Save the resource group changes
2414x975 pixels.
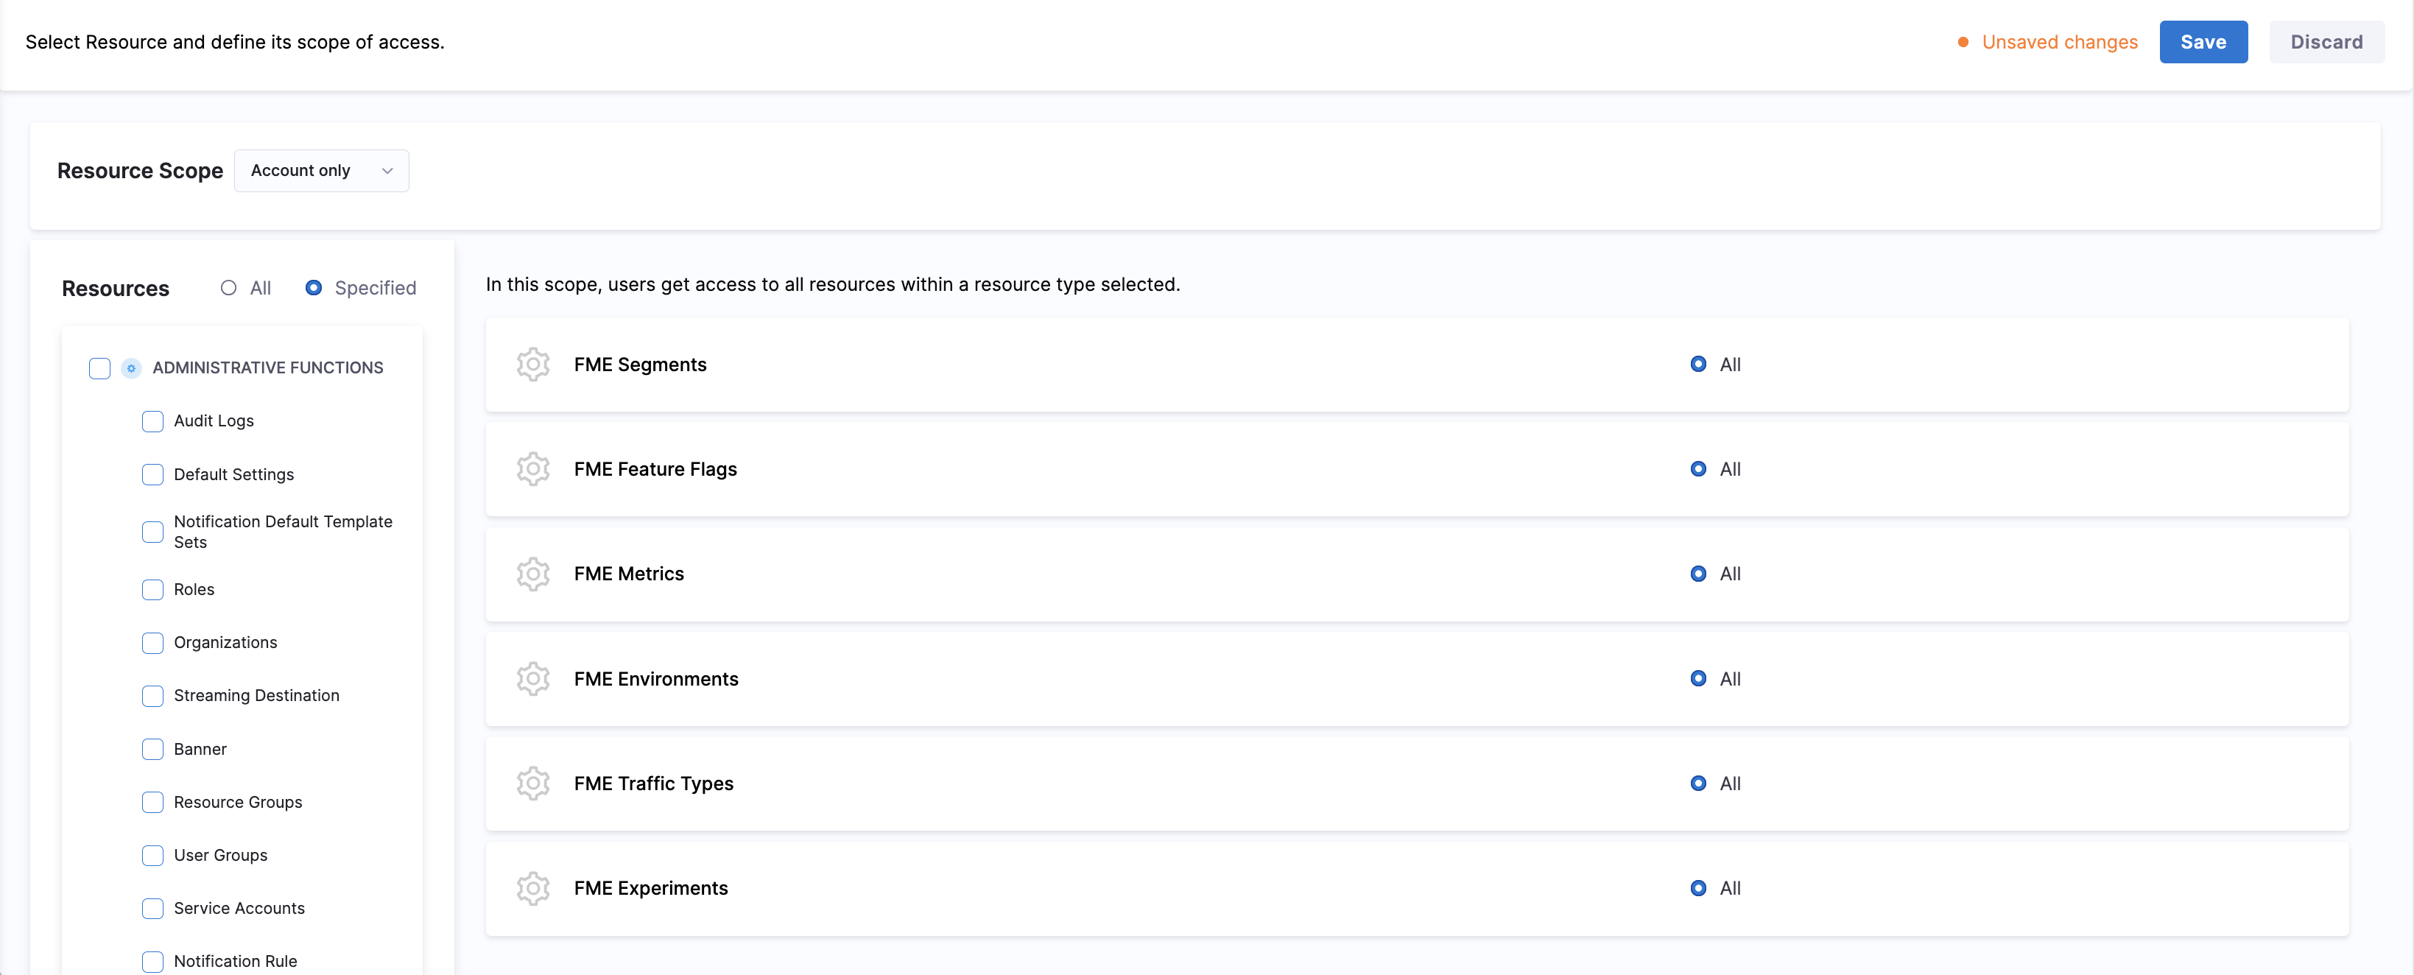point(2202,42)
